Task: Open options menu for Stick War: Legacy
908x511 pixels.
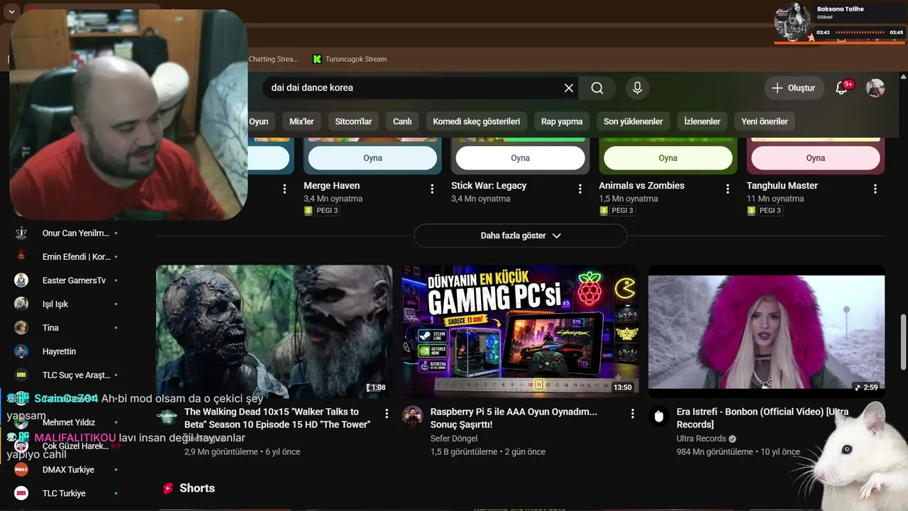Action: click(x=580, y=189)
